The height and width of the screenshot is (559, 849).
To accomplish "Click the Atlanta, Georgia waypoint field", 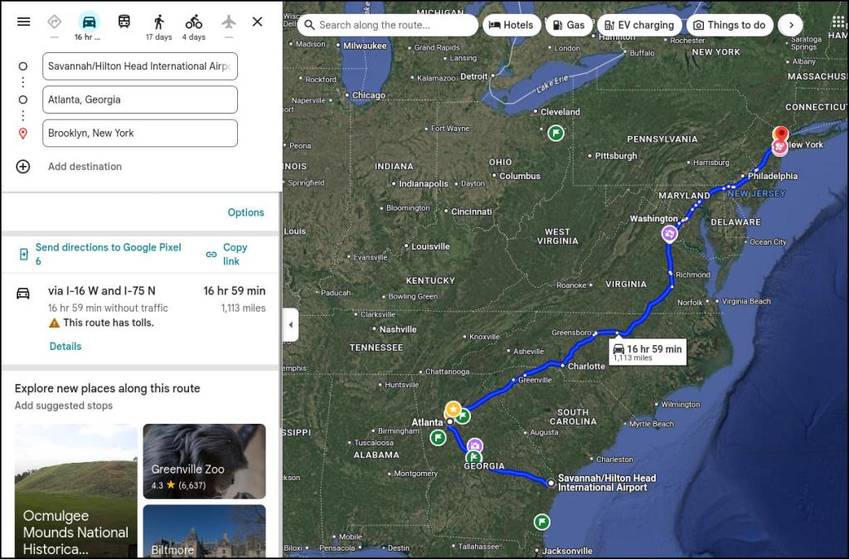I will [139, 100].
